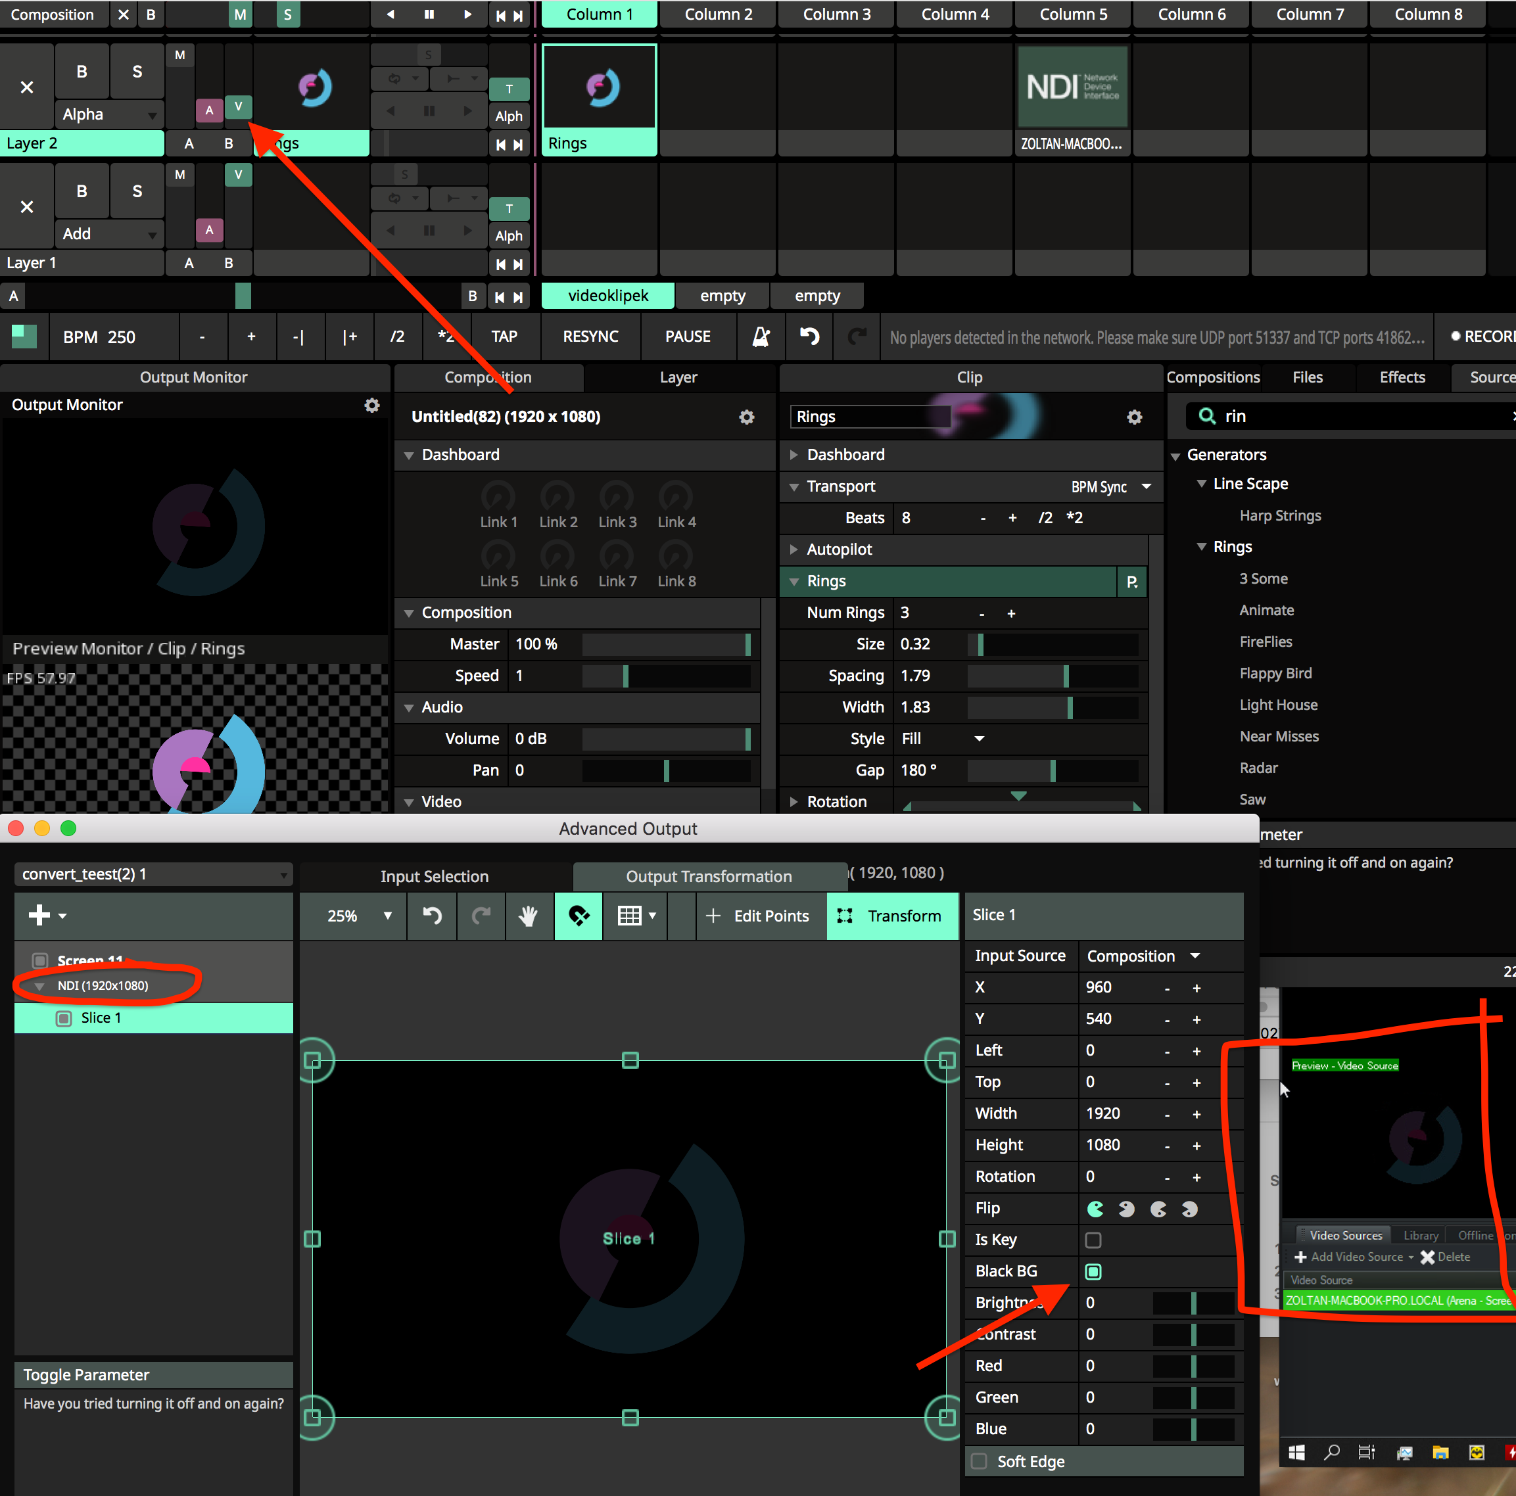Click the undo arrow beside the metronome

point(809,337)
